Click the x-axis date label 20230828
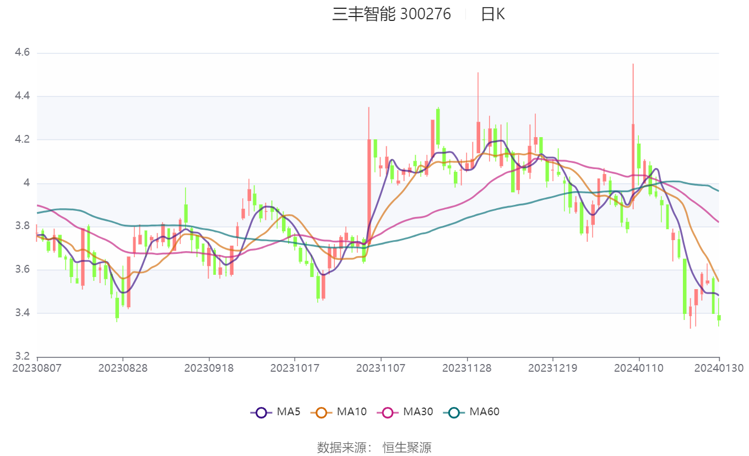Viewport: 749px width, 456px height. 123,368
